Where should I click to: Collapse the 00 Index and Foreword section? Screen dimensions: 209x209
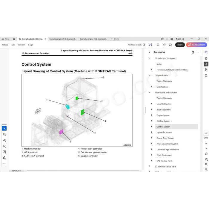[x=150, y=58]
